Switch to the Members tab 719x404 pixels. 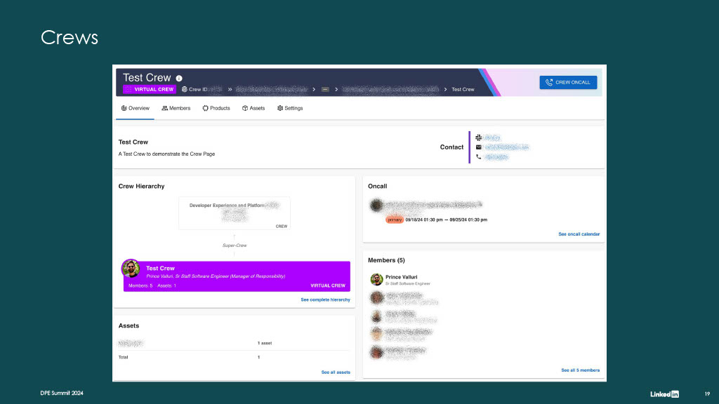click(x=176, y=109)
